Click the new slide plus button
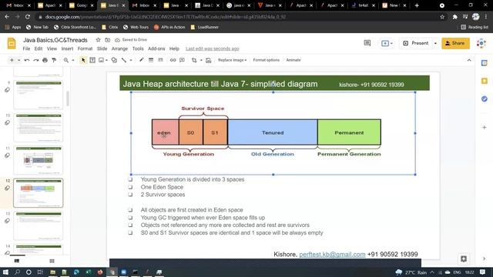The height and width of the screenshot is (277, 493). coord(12,60)
